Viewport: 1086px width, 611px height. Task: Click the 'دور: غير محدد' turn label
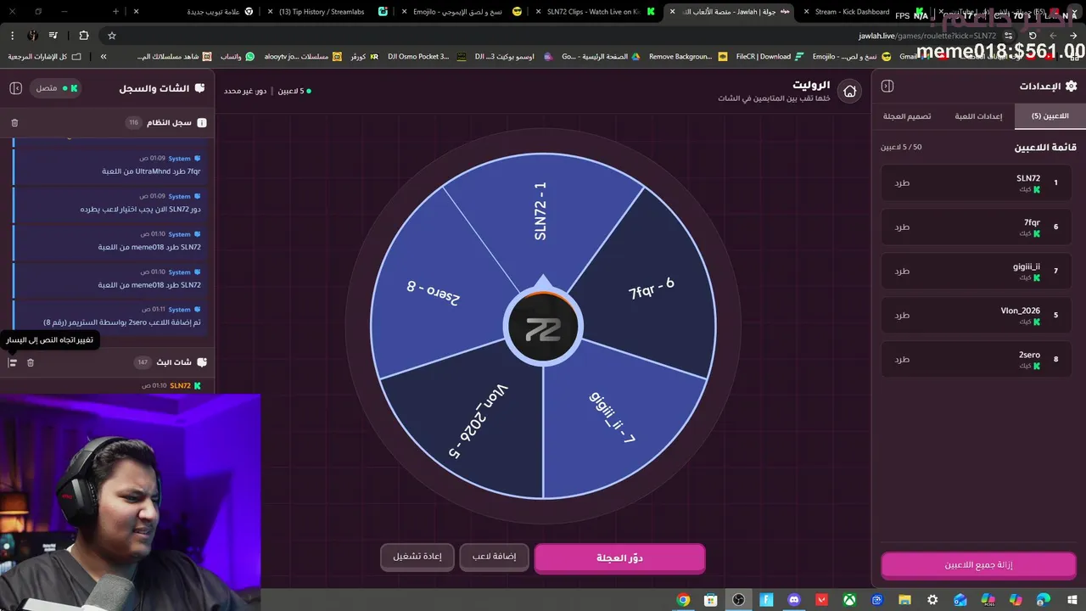[x=245, y=91]
